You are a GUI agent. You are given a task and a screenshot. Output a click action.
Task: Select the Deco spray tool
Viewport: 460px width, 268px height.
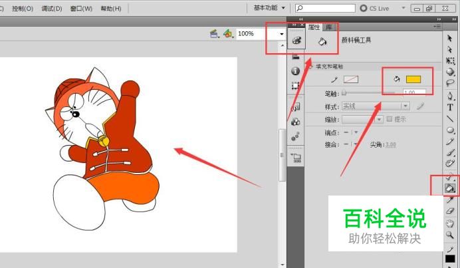pyautogui.click(x=450, y=164)
